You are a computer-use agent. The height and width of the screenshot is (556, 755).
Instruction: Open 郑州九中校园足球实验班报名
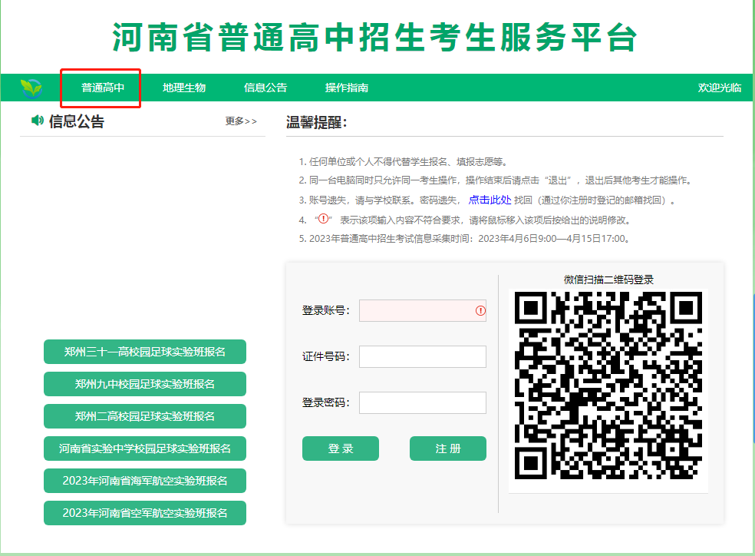tap(144, 384)
